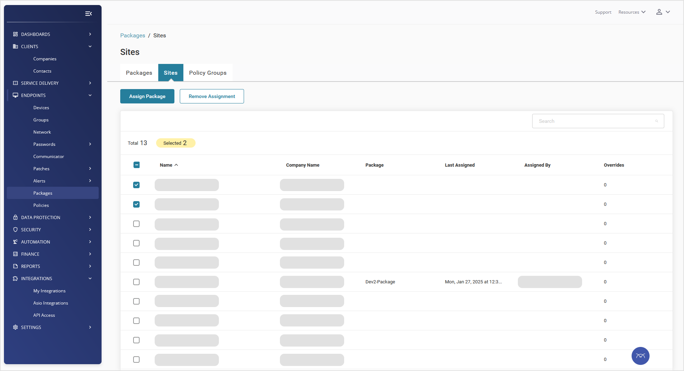Switch to the Policy Groups tab
This screenshot has width=684, height=371.
tap(208, 73)
